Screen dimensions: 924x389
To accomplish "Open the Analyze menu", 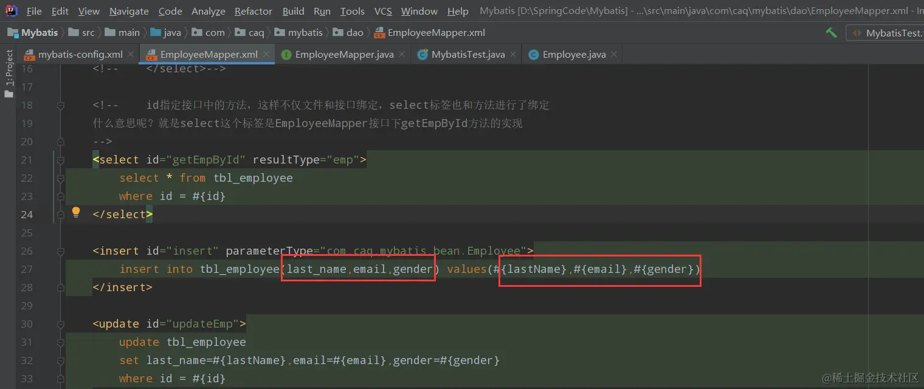I will pos(209,11).
